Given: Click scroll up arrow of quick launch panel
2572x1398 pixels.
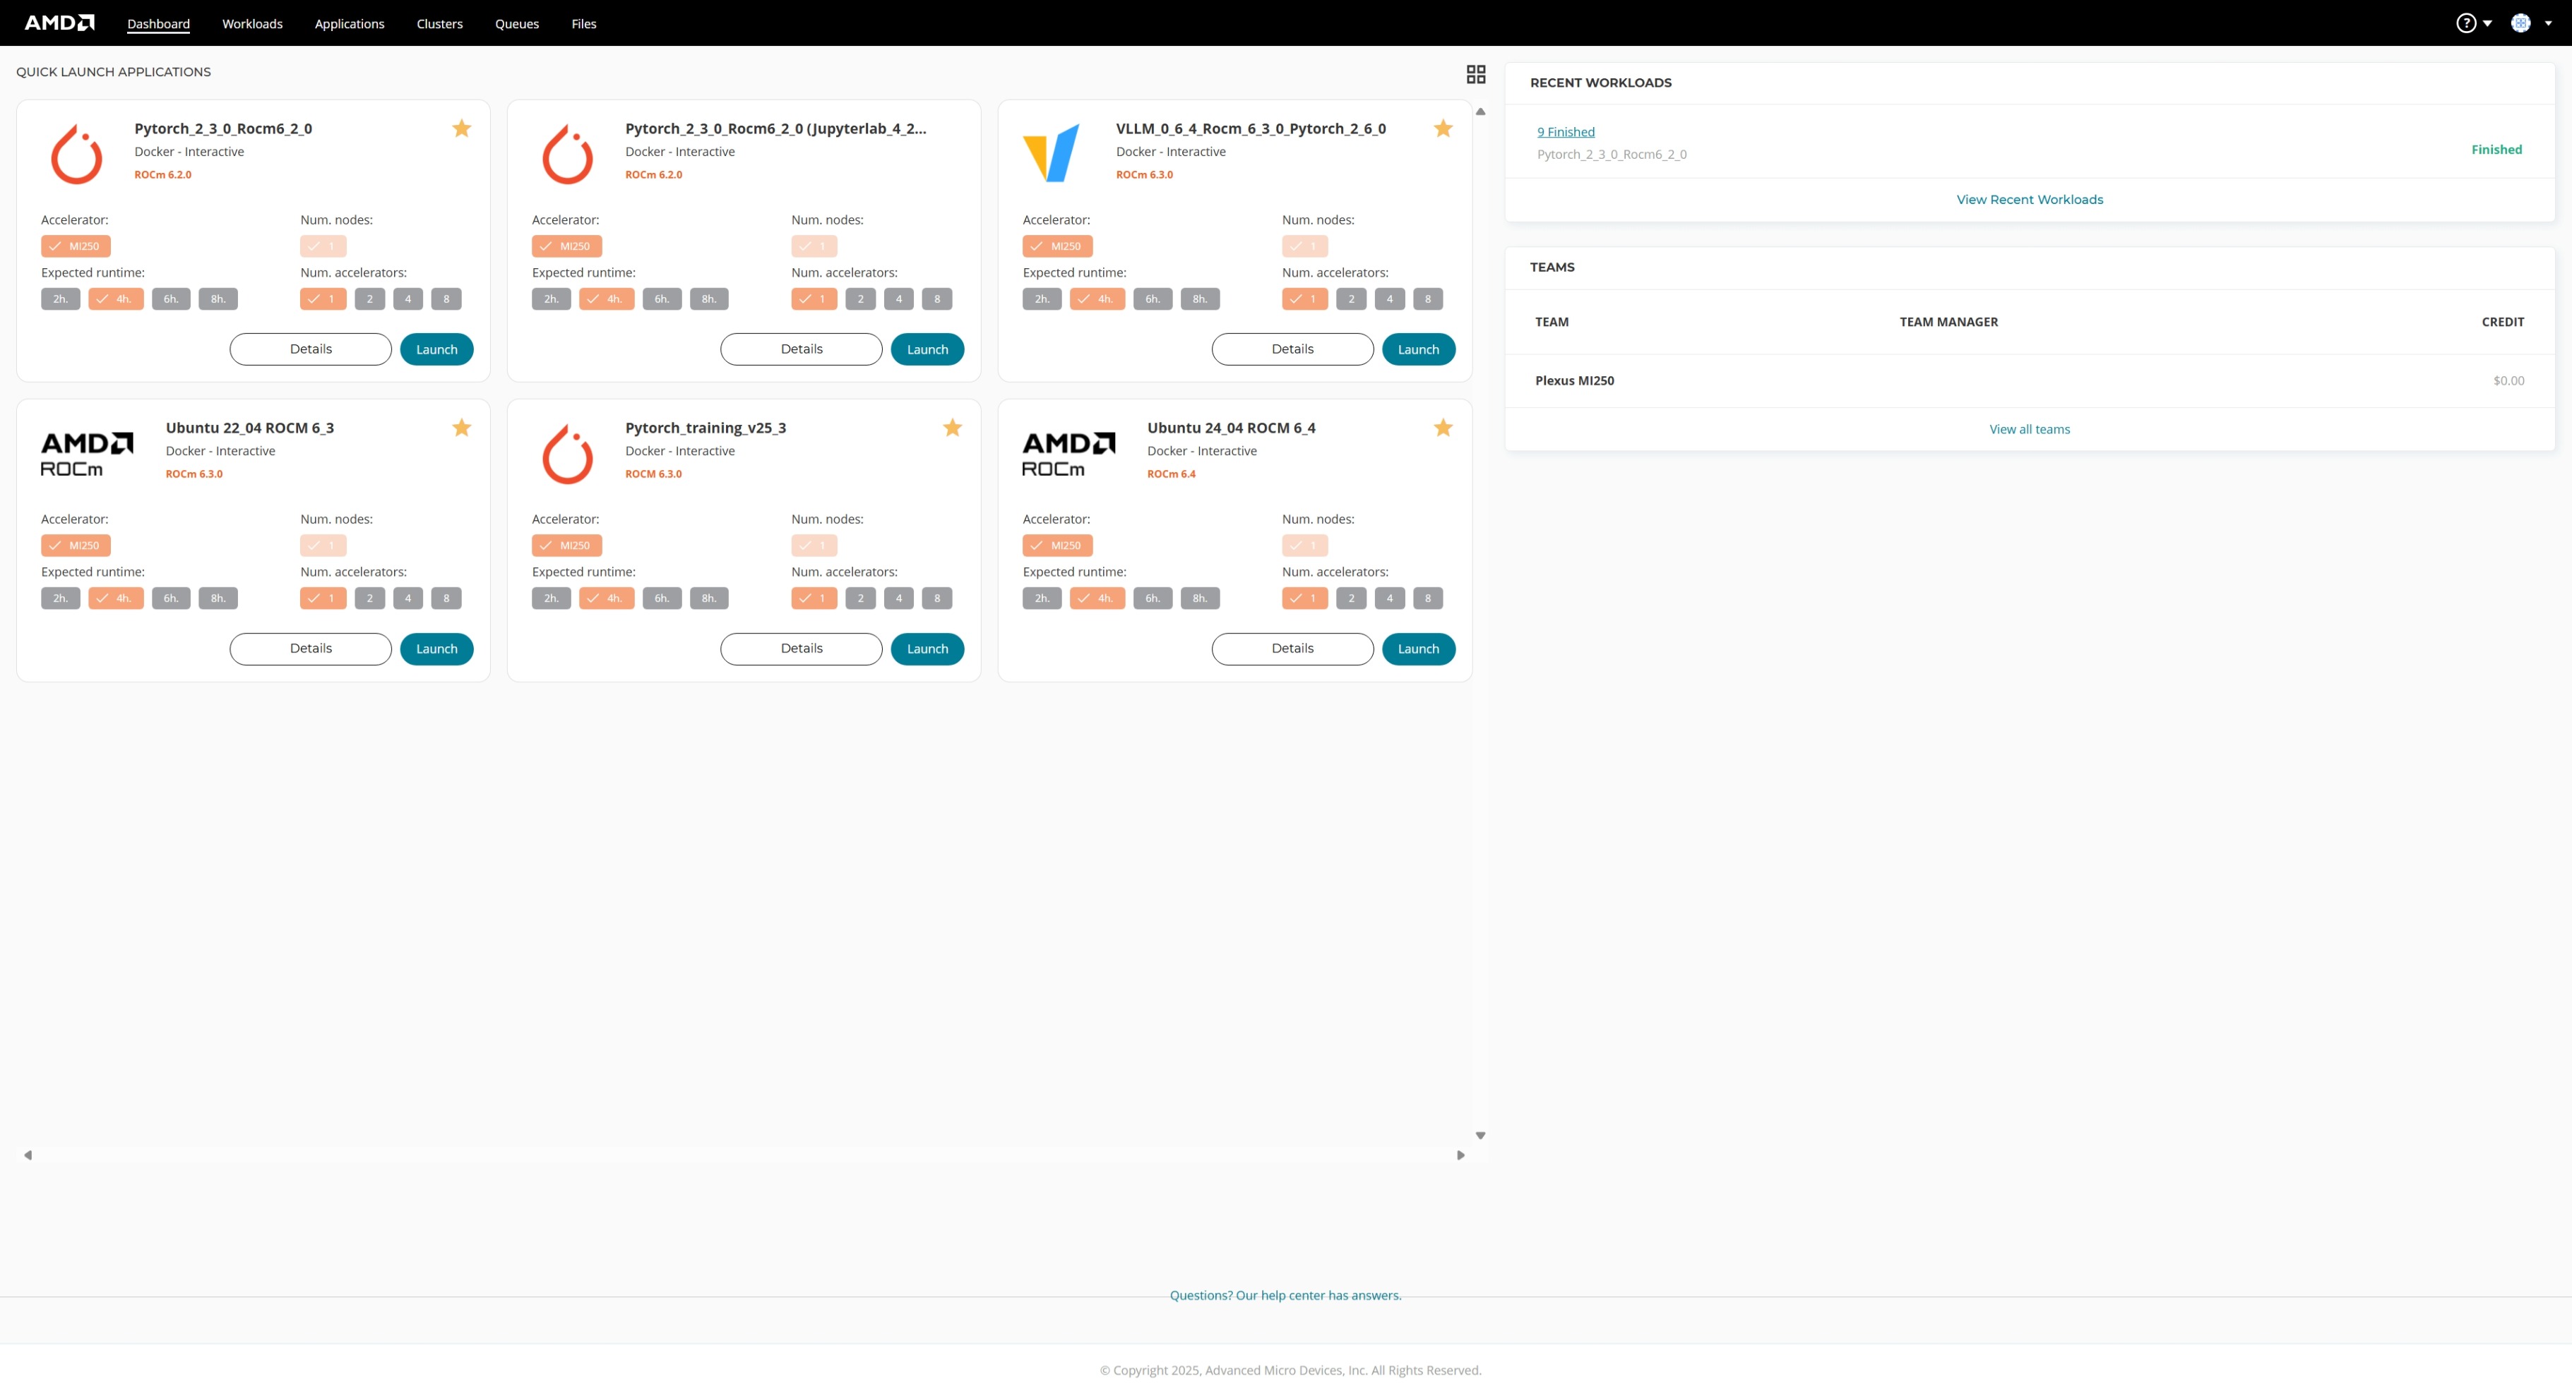Looking at the screenshot, I should tap(1480, 112).
